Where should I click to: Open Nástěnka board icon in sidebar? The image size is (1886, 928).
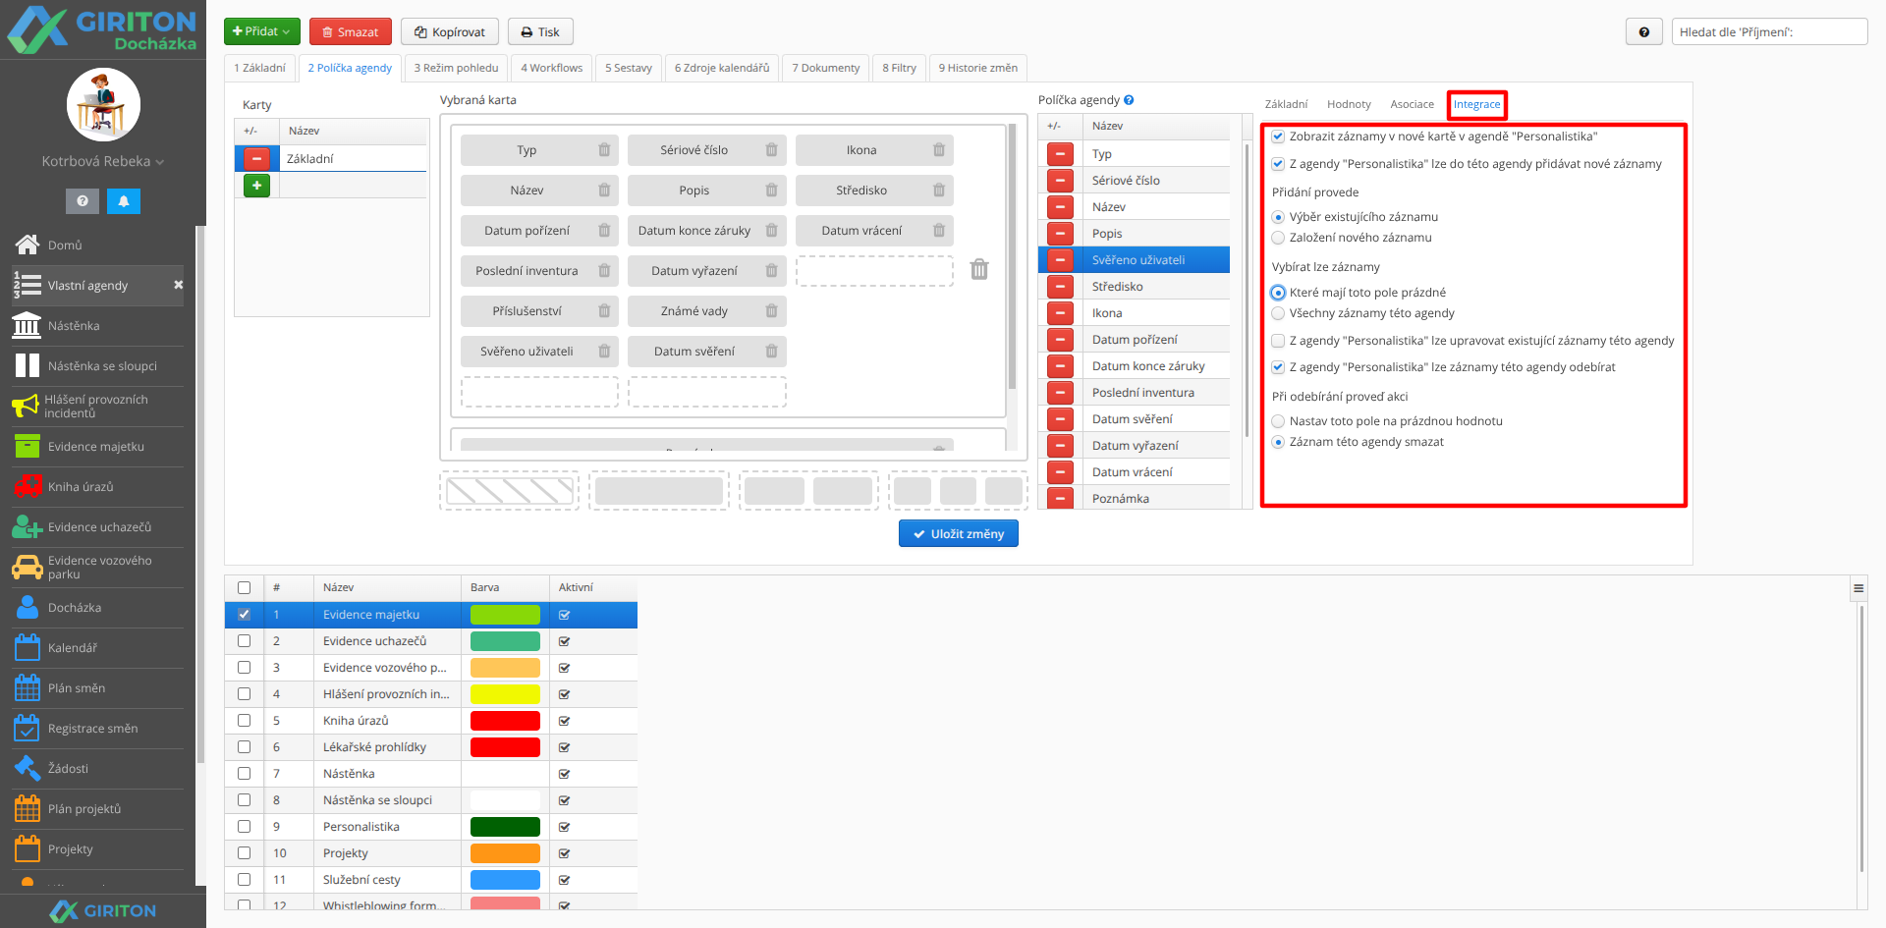[x=27, y=325]
